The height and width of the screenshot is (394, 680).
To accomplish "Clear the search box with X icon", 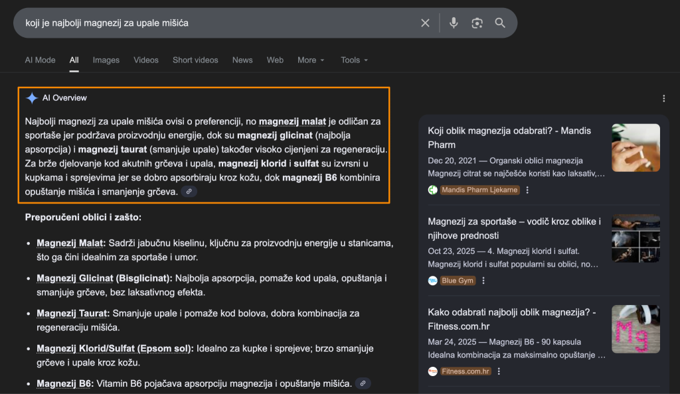I will (425, 23).
